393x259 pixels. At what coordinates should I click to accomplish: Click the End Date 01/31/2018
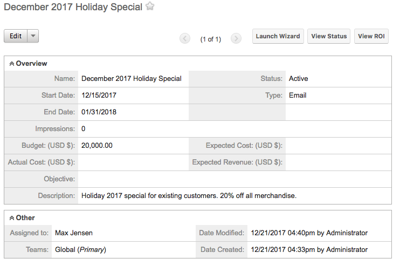click(x=99, y=112)
